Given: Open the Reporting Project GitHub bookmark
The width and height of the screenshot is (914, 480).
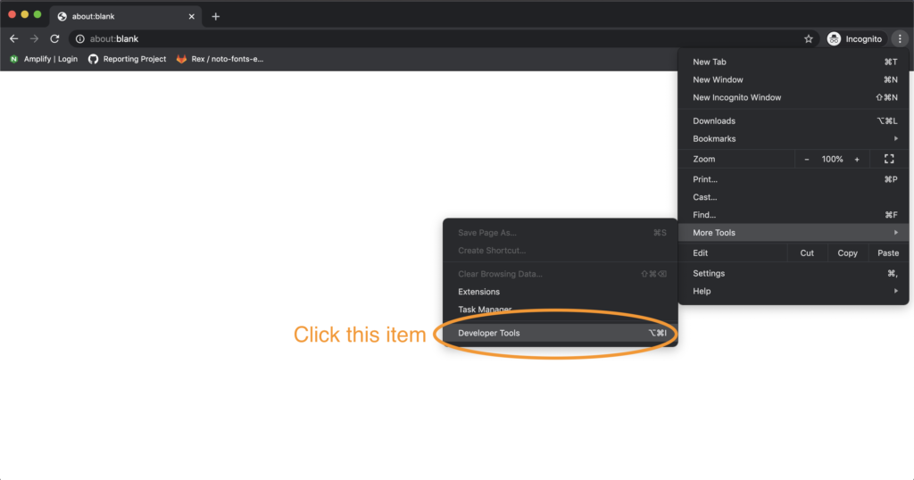Looking at the screenshot, I should point(127,59).
